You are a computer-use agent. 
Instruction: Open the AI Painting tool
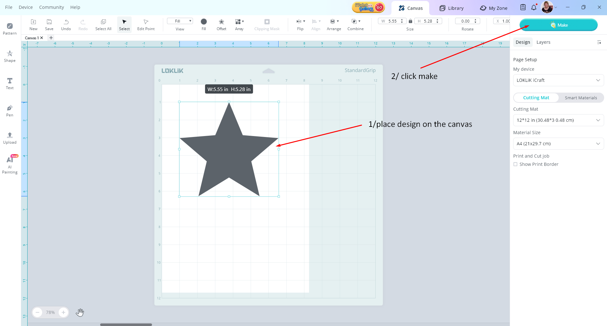pyautogui.click(x=10, y=165)
